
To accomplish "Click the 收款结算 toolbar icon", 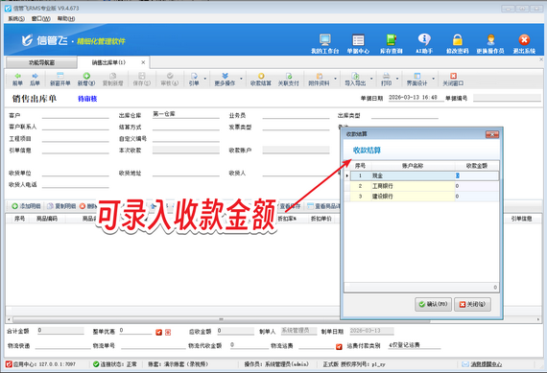I will tap(261, 80).
